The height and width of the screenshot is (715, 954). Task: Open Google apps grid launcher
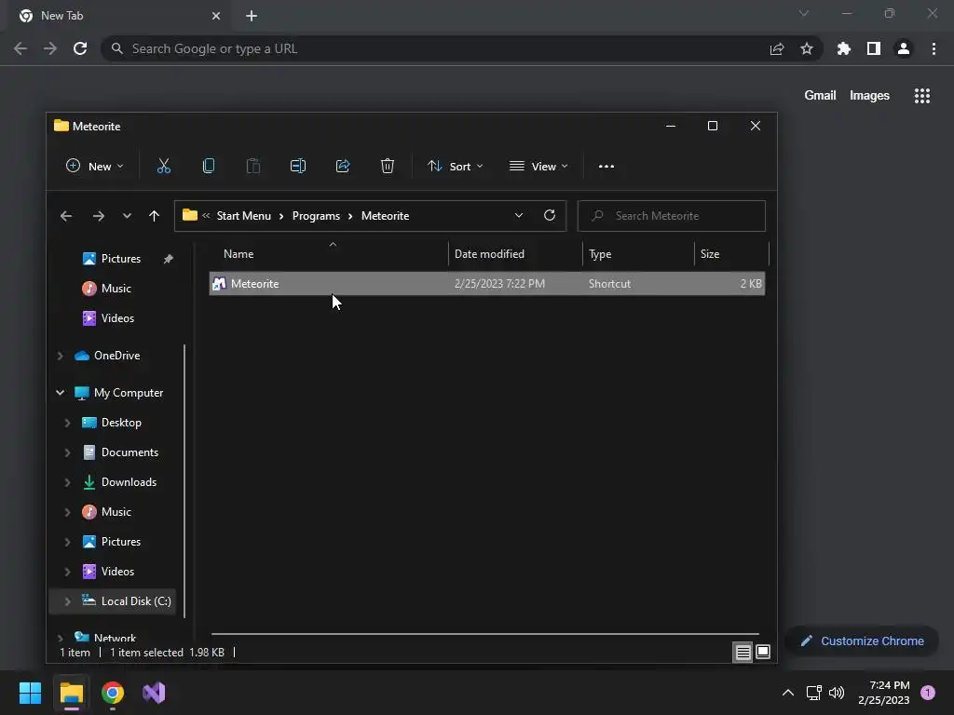[x=922, y=96]
